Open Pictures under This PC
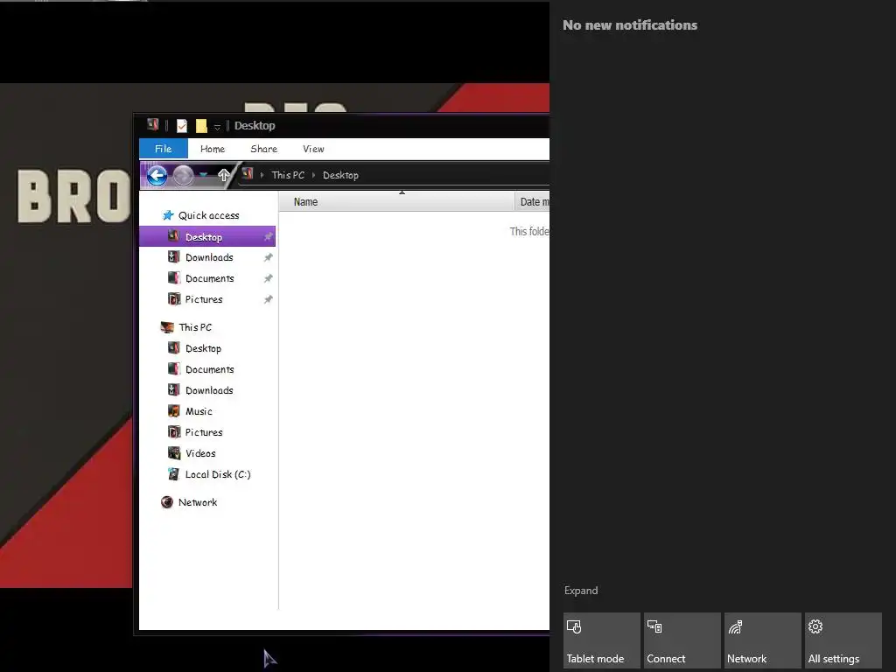The height and width of the screenshot is (672, 896). 203,432
